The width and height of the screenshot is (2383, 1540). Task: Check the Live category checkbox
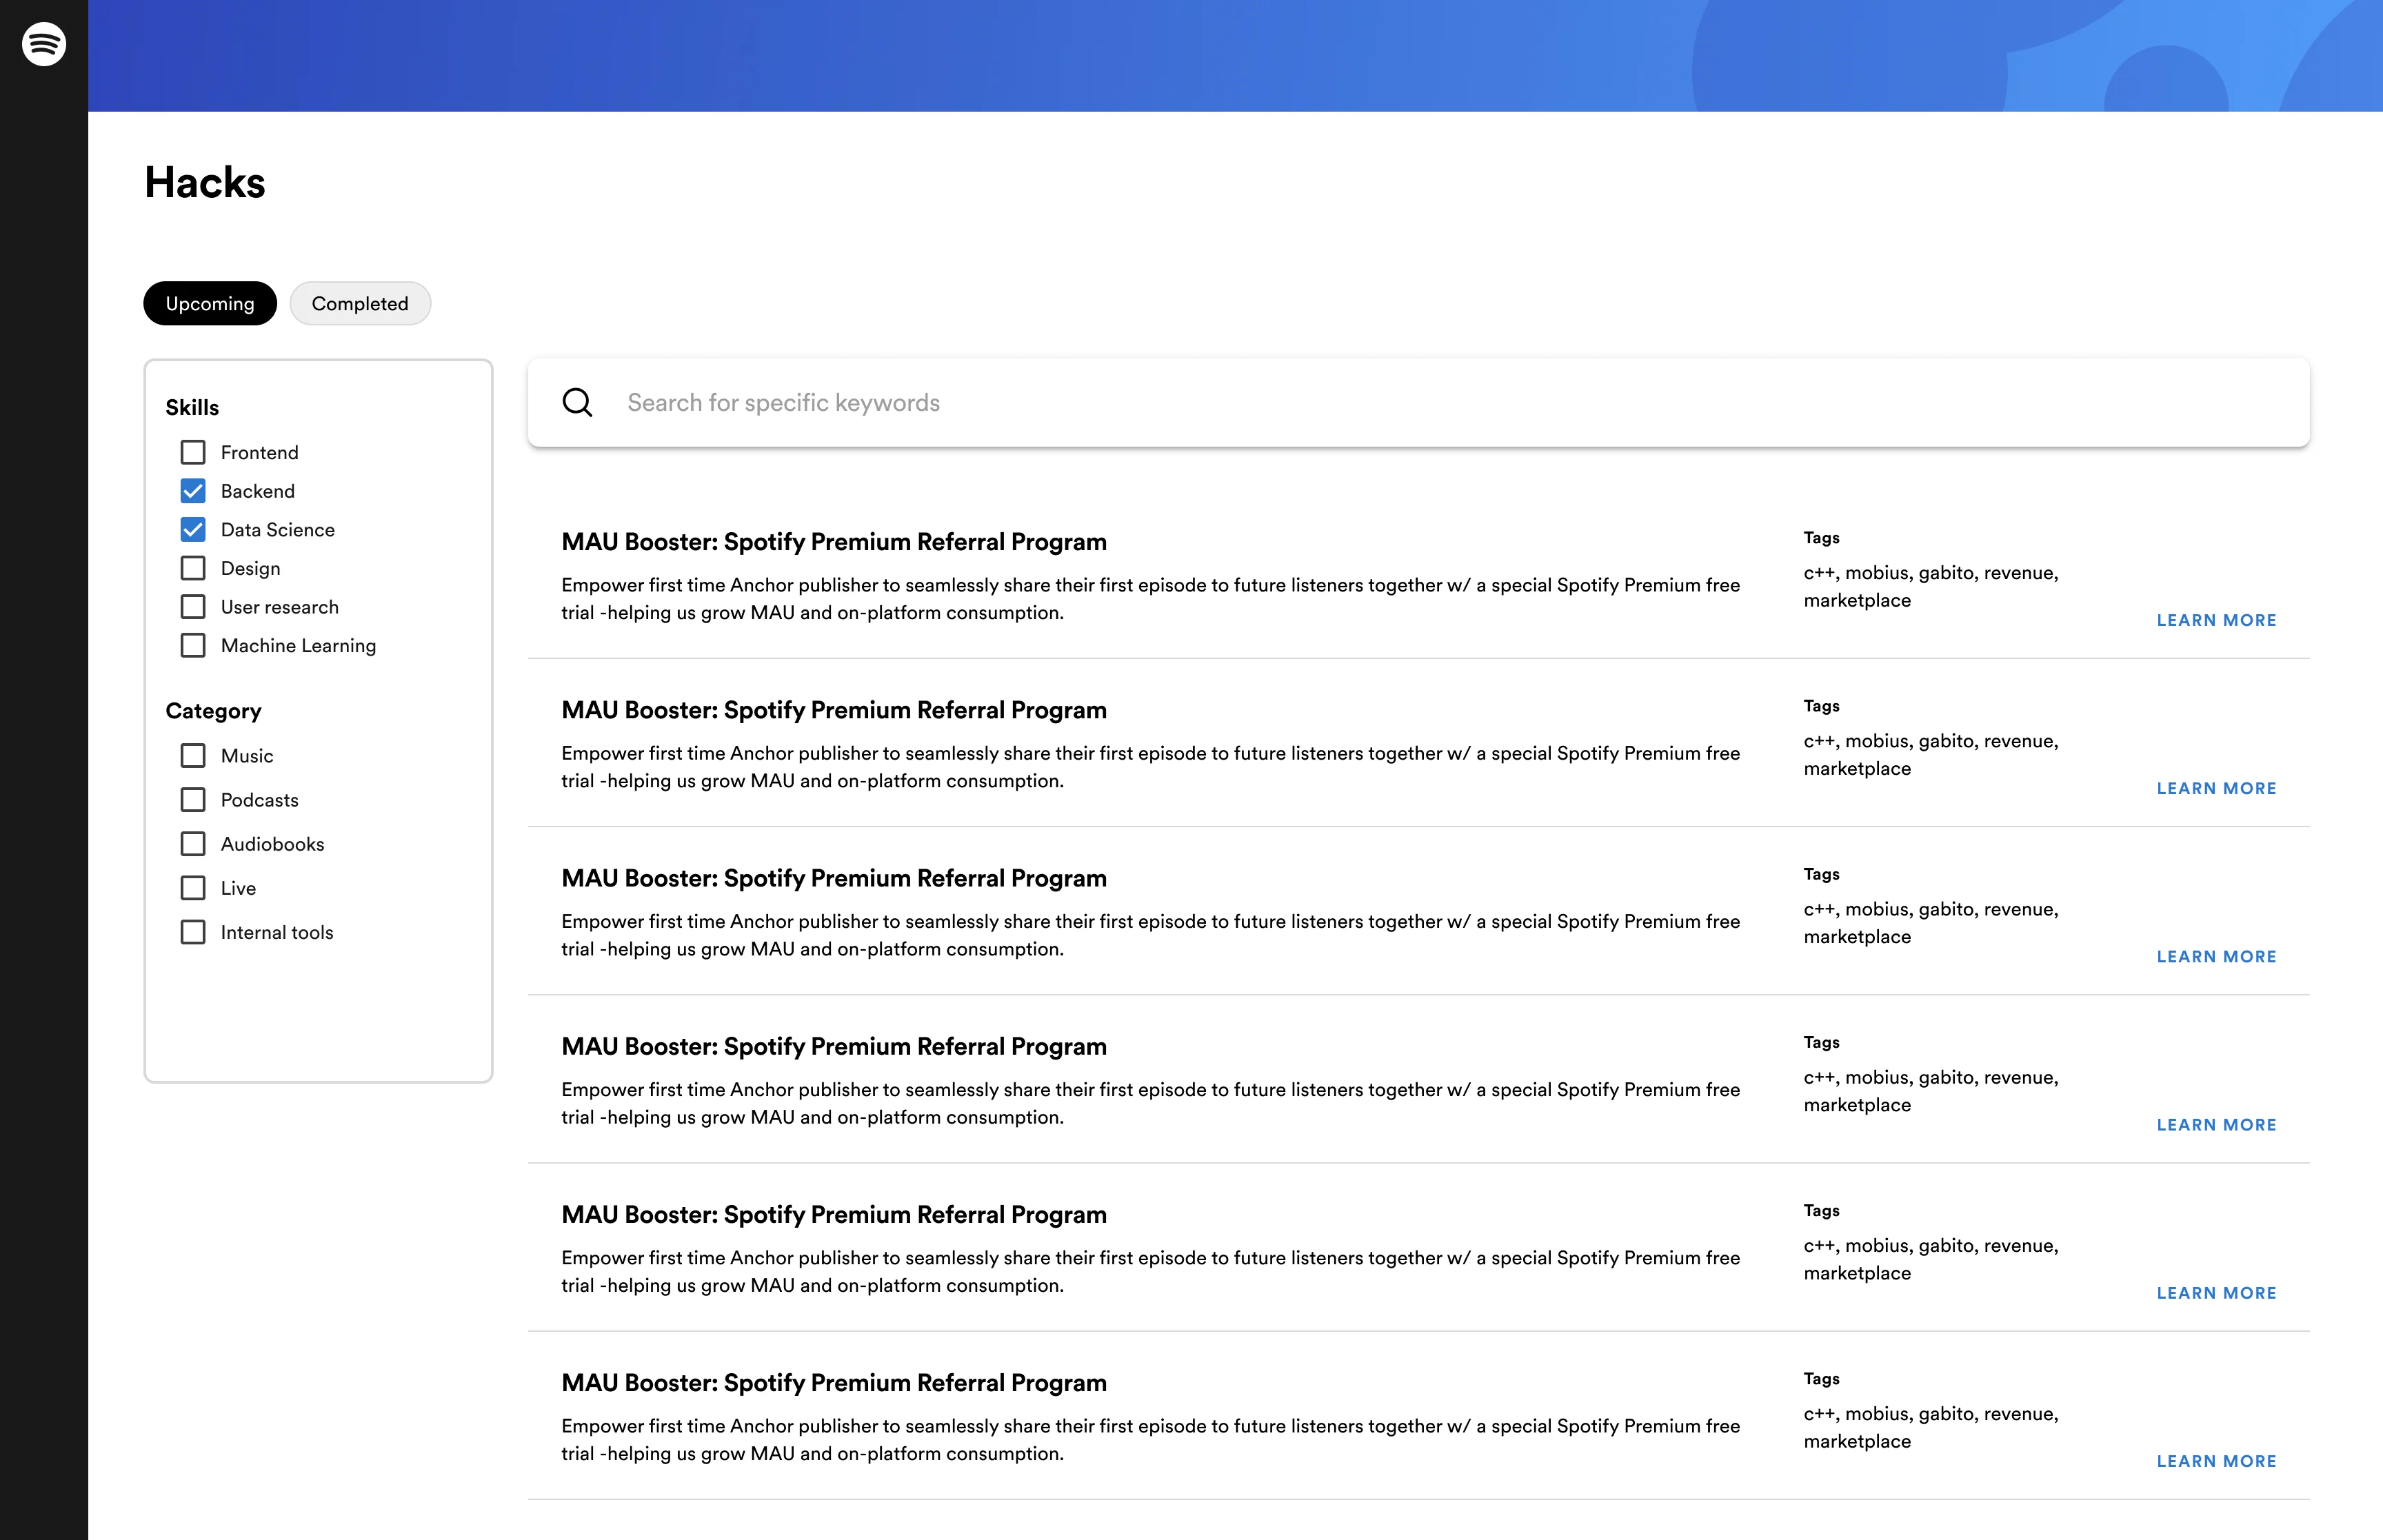[193, 888]
